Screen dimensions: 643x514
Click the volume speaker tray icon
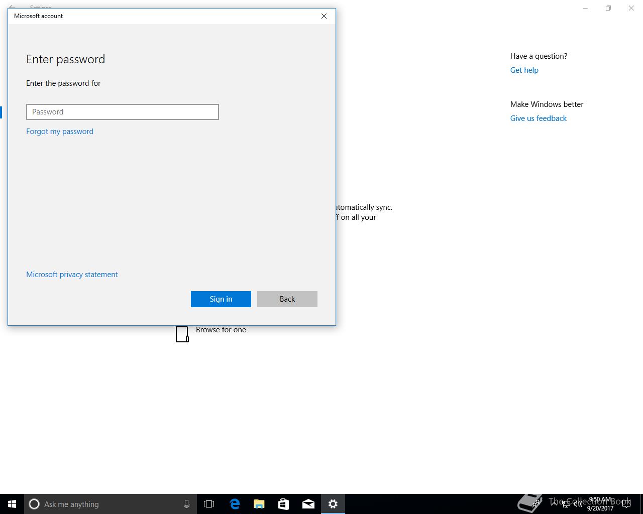click(578, 504)
